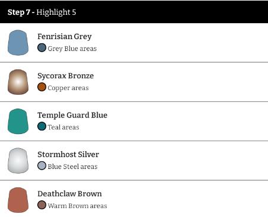Click the Fenrisian Grey paint pot icon
This screenshot has height=217, width=268.
click(x=18, y=43)
